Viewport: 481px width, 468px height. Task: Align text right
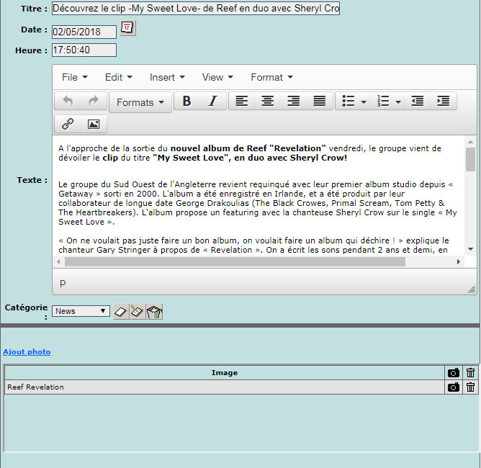[294, 101]
